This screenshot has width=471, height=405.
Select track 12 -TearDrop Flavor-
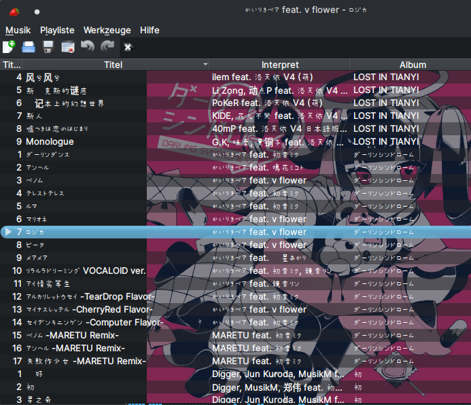coord(90,296)
